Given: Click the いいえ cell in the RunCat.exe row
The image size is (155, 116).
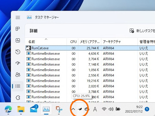Looking at the screenshot, I should [x=144, y=48].
